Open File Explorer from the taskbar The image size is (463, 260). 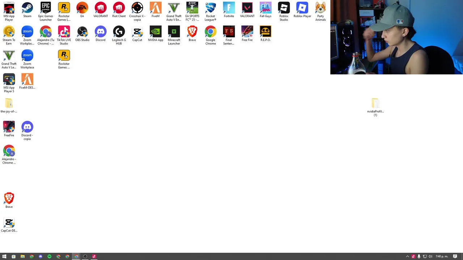tap(22, 256)
